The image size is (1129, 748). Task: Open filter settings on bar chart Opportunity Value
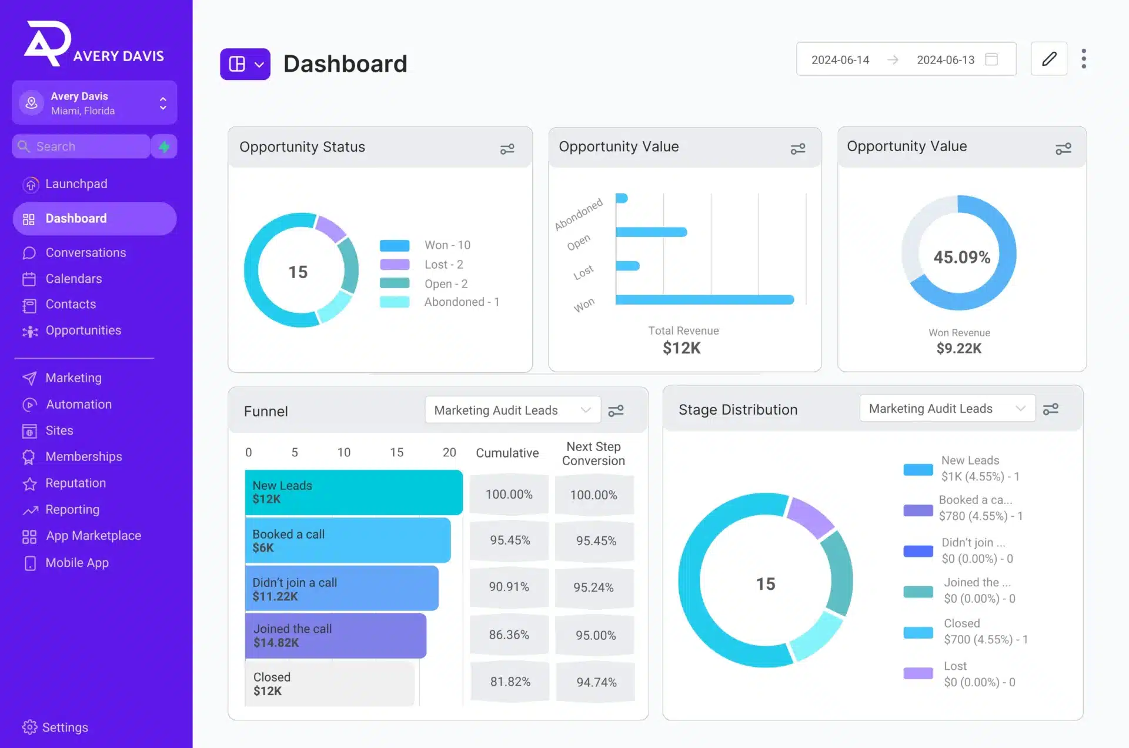click(798, 149)
